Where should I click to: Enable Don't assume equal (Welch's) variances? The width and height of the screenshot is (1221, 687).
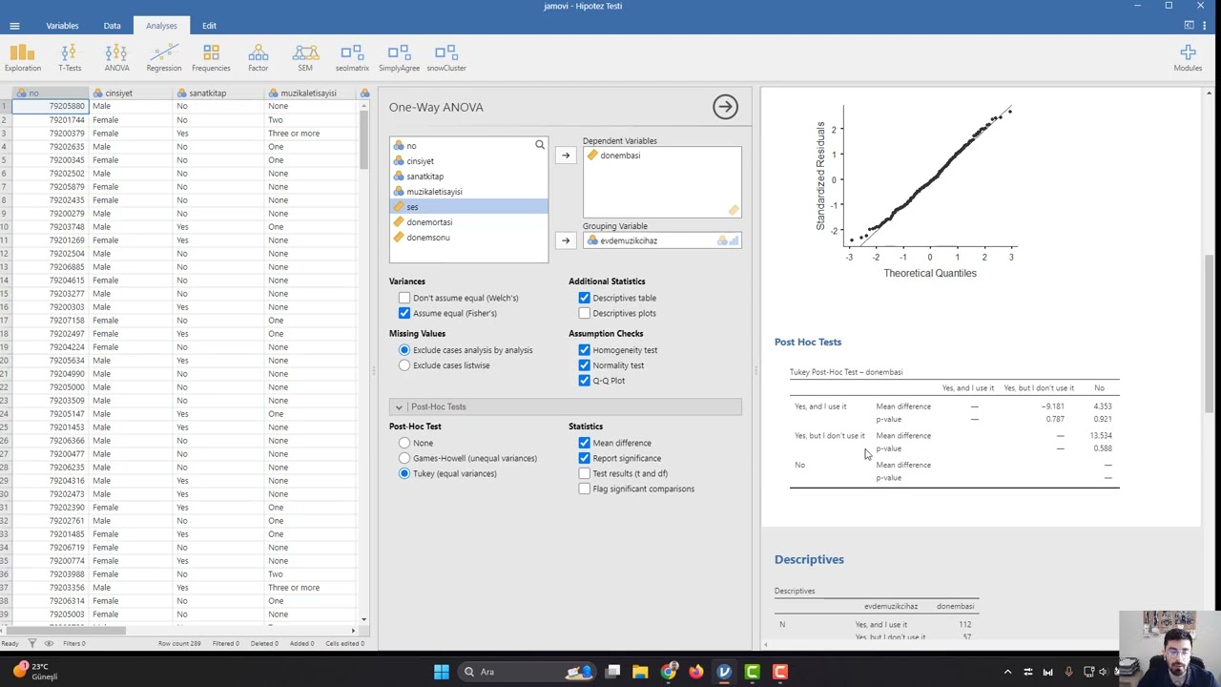[x=404, y=298]
